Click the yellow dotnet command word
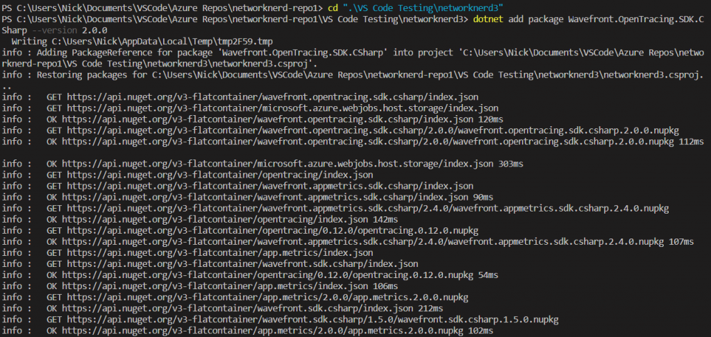 (488, 19)
